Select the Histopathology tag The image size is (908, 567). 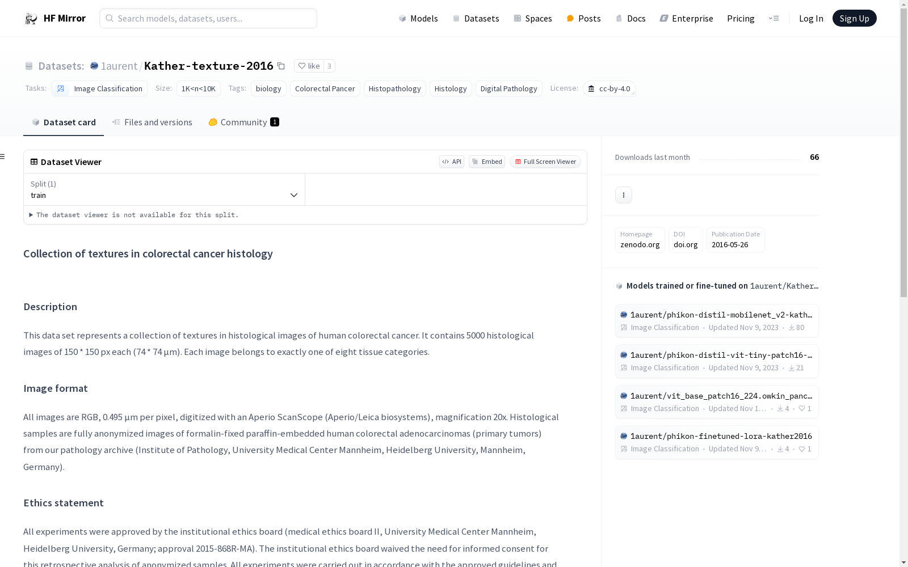395,88
